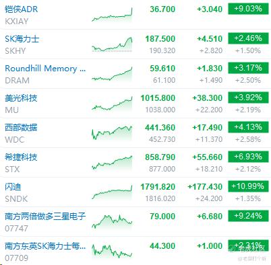Click the +9.24% green percentage badge

248,216
